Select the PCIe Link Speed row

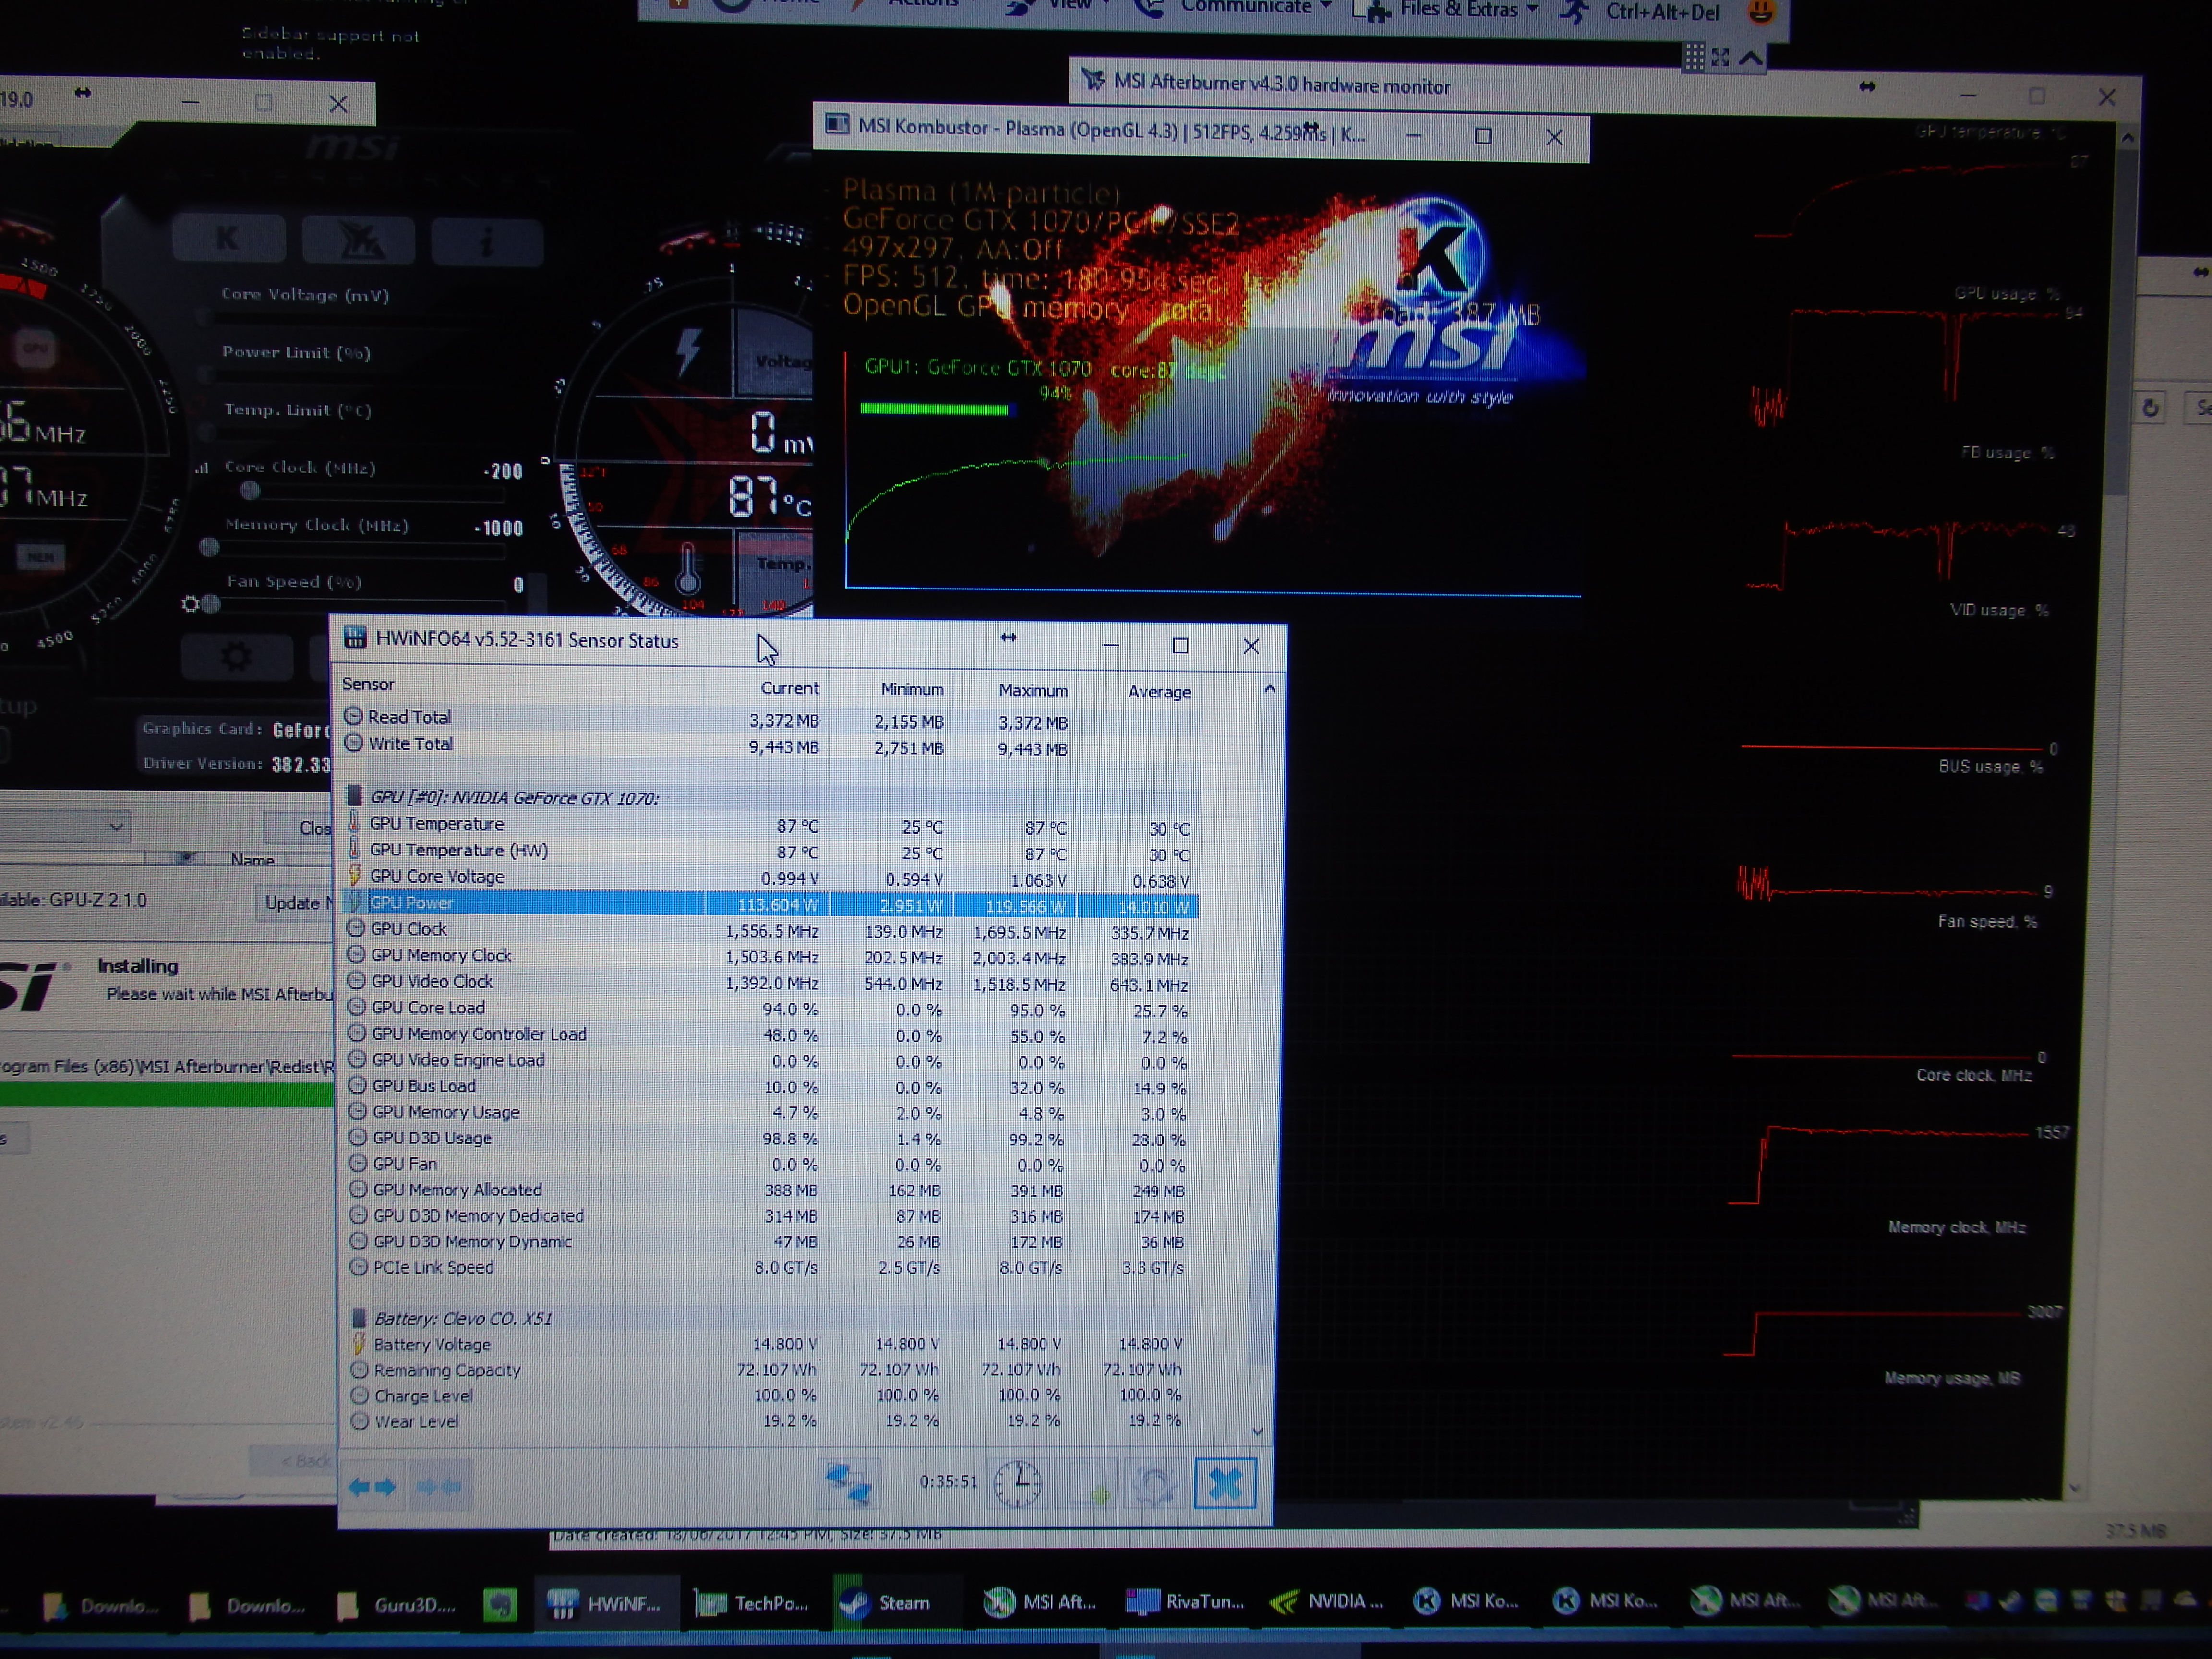click(770, 1267)
